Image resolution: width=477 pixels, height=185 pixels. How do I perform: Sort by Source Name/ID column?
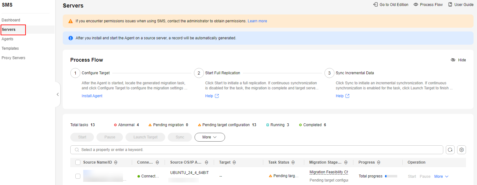(116, 162)
